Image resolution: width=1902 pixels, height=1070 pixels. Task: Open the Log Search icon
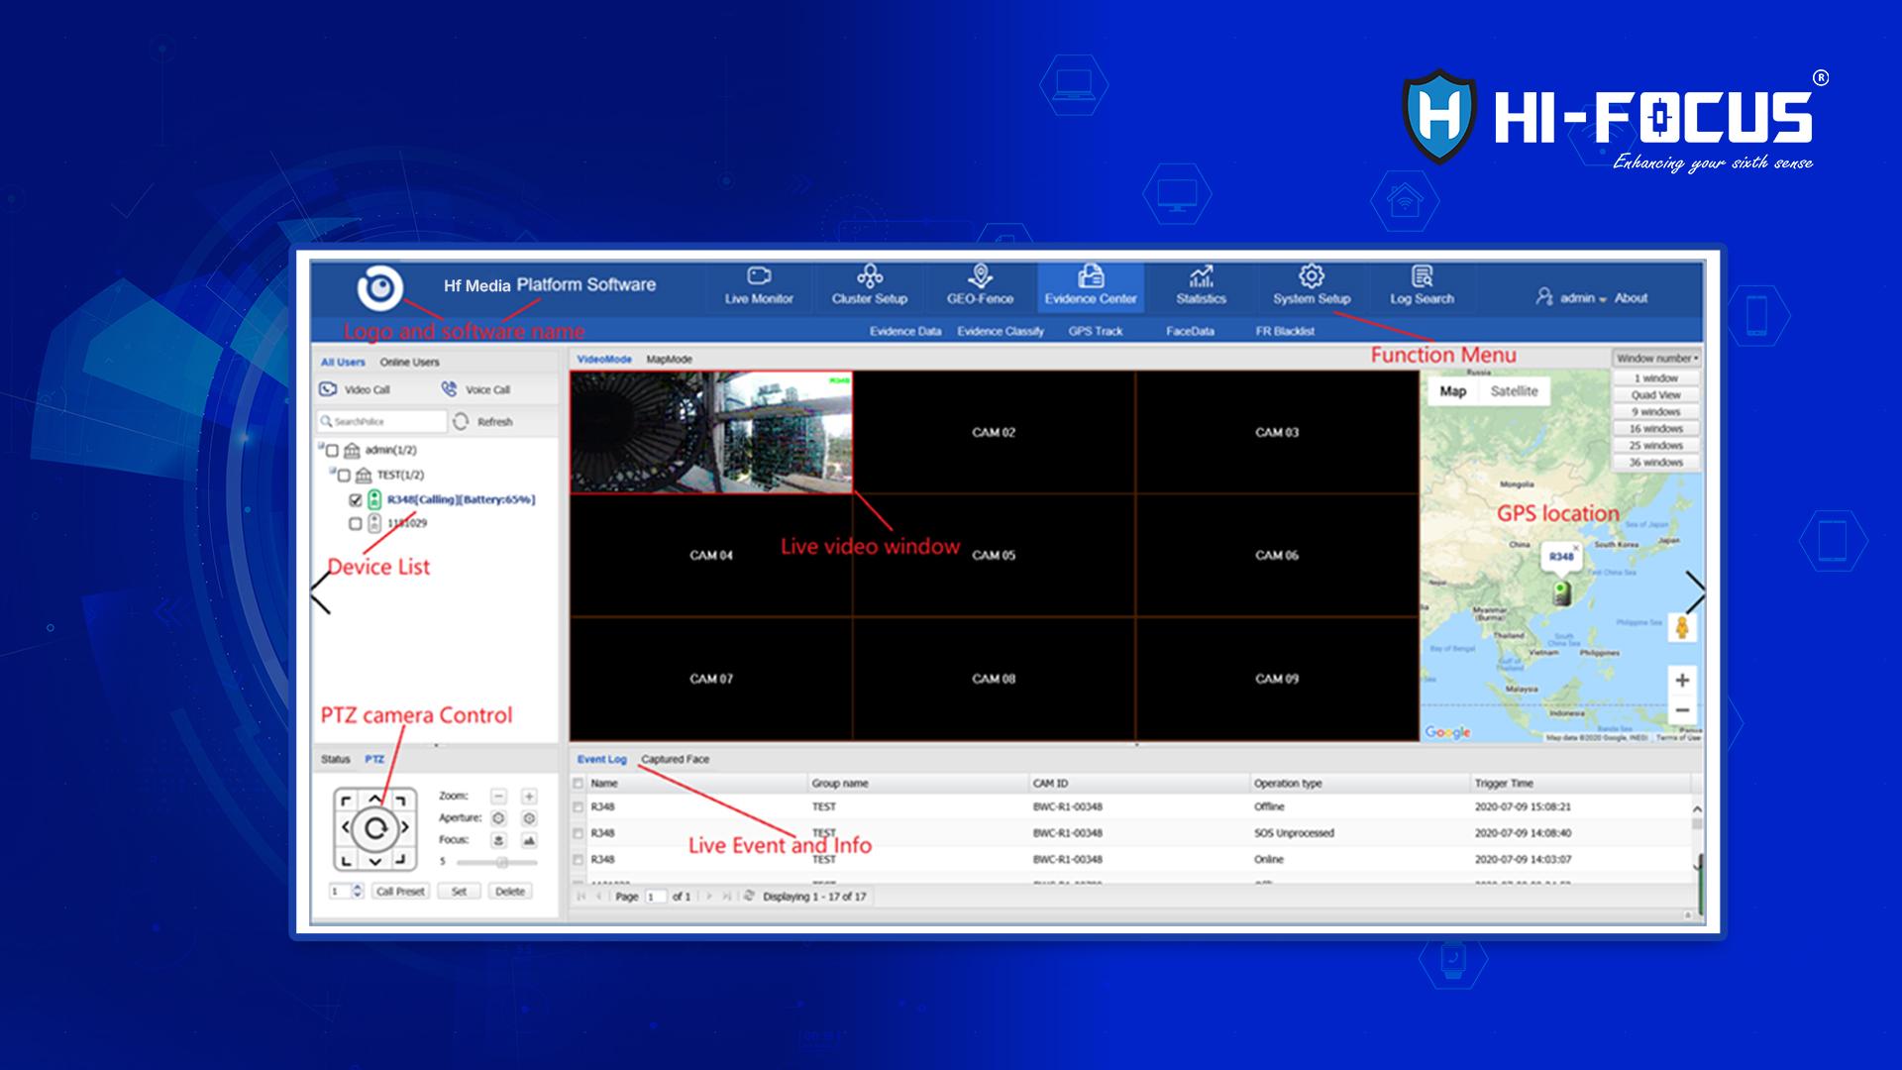pyautogui.click(x=1422, y=275)
